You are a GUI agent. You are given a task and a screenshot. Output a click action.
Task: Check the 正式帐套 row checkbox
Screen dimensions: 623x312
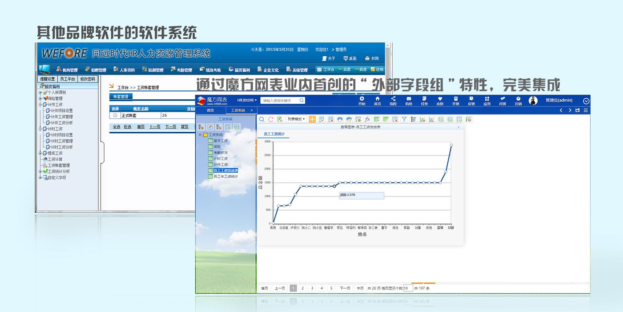tap(115, 115)
